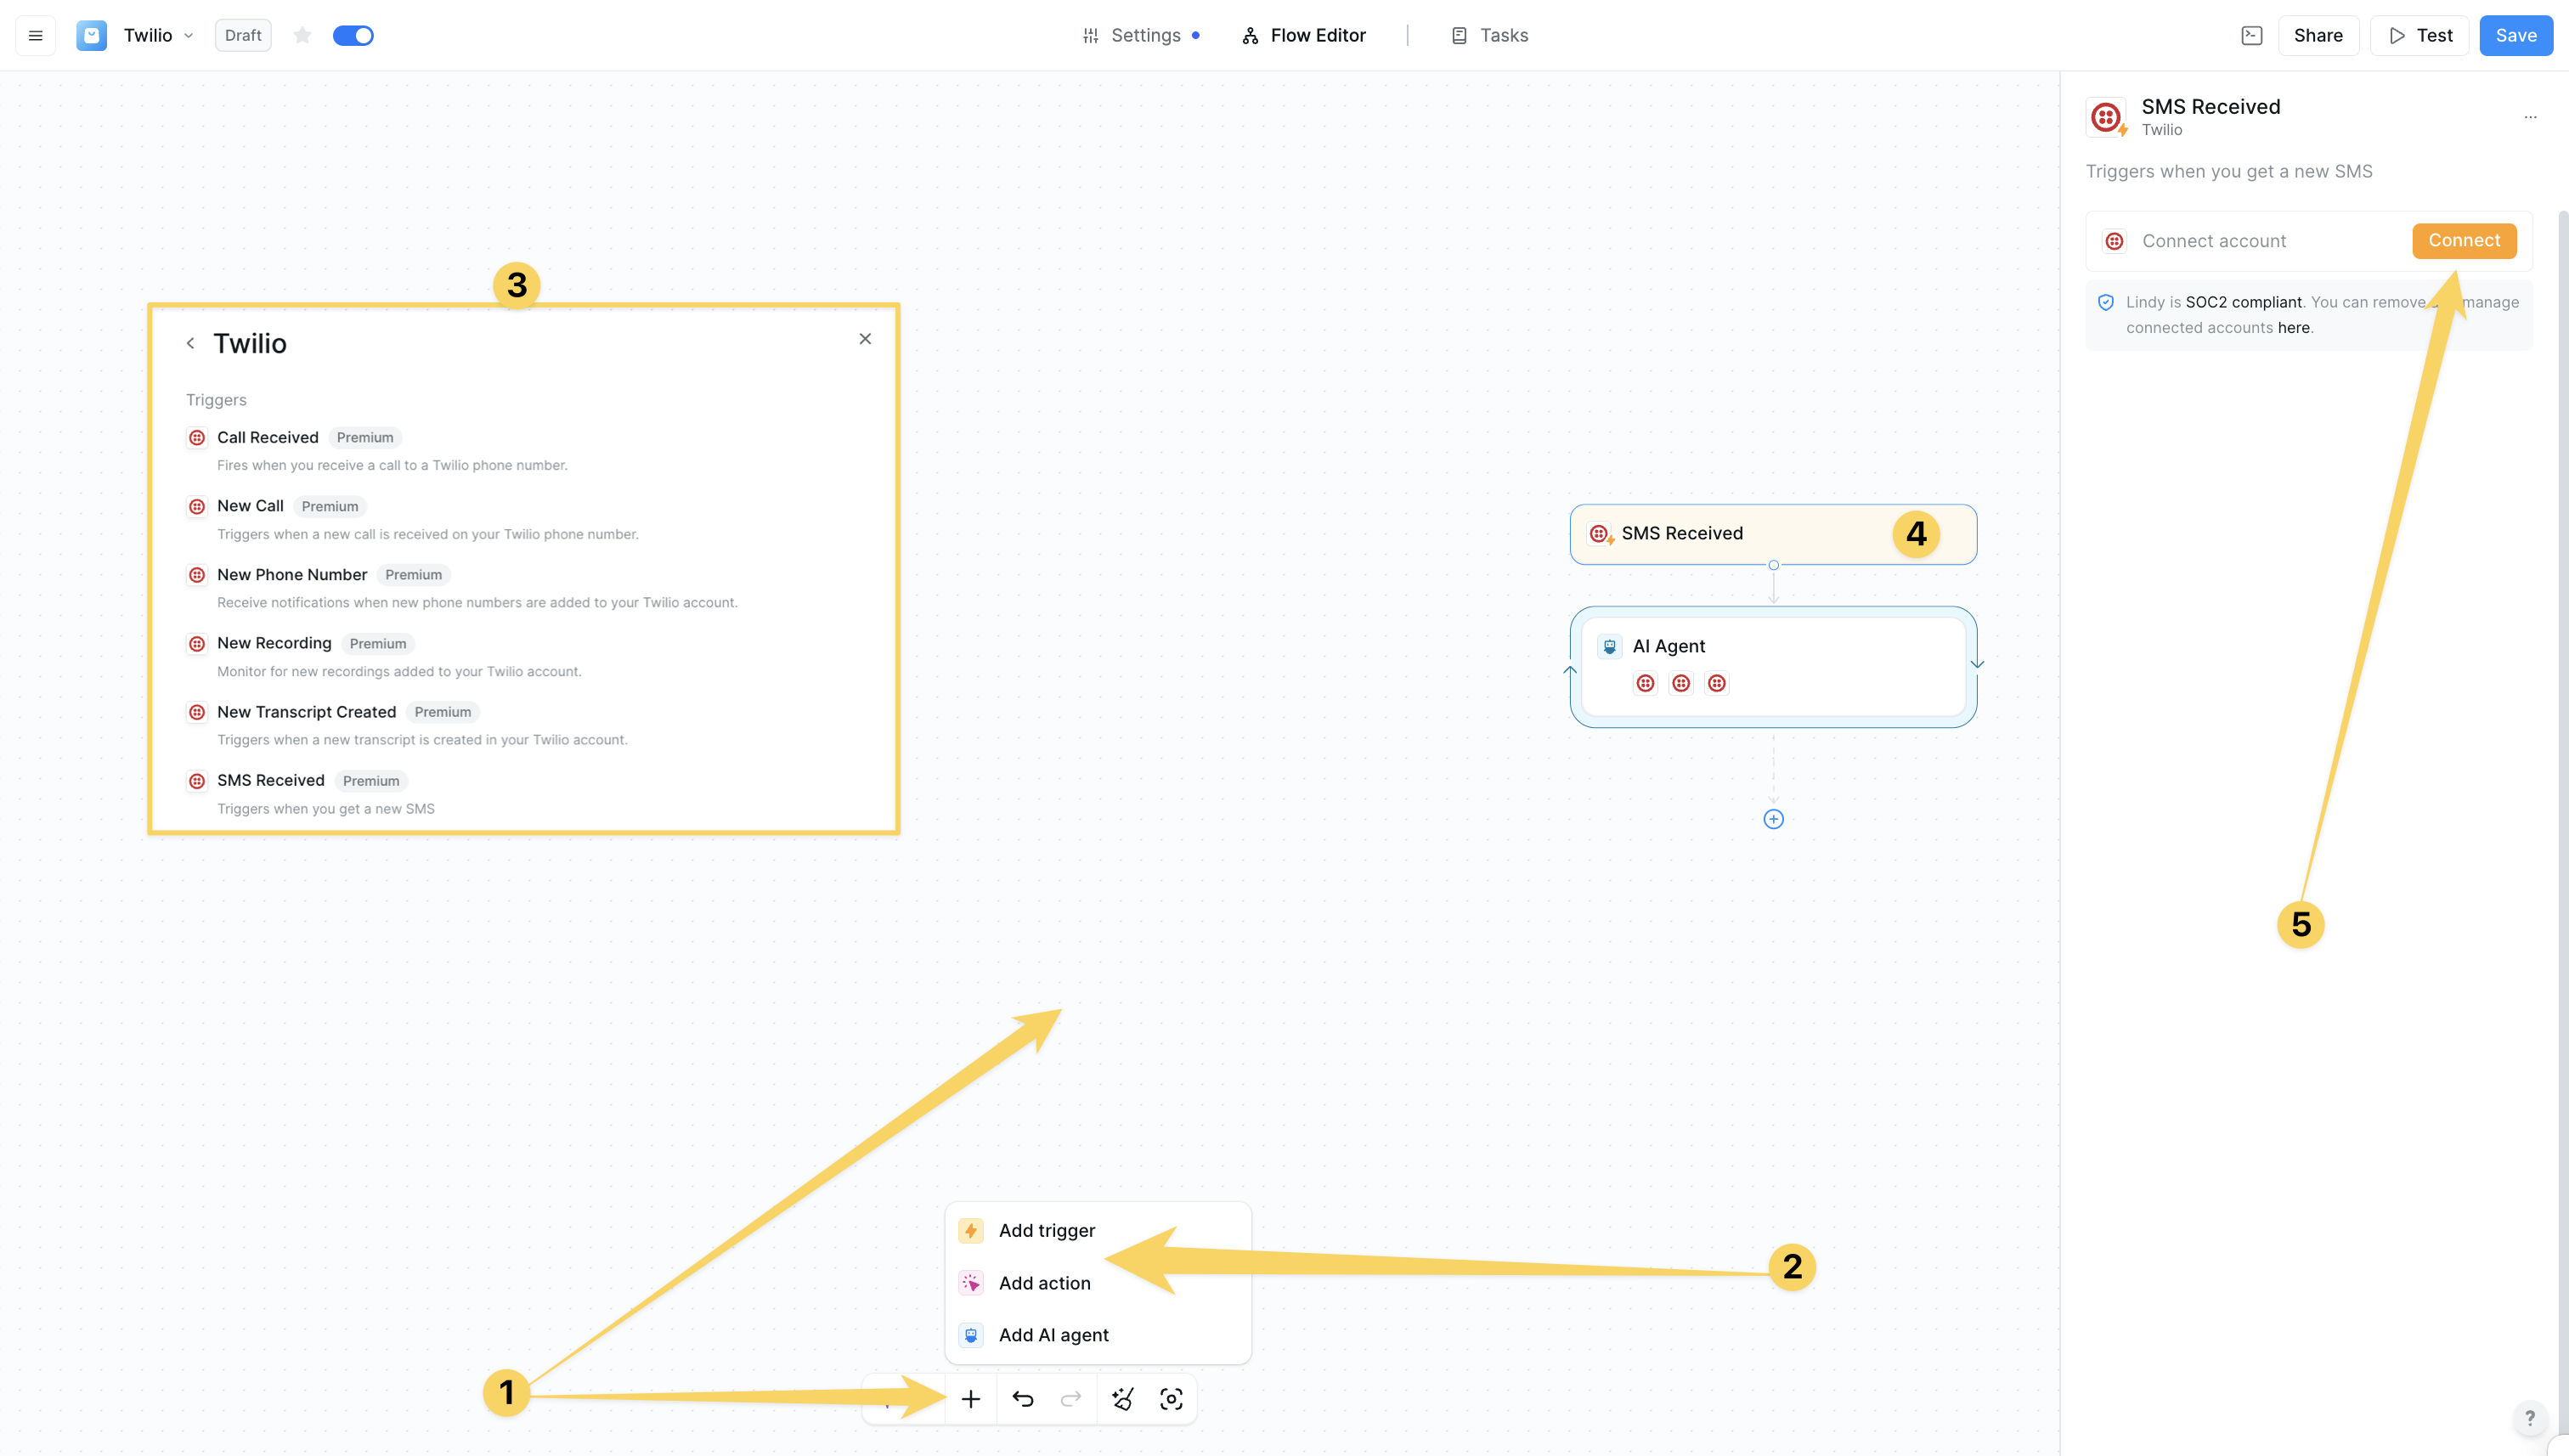Viewport: 2569px width, 1456px height.
Task: Click the blue Save button
Action: [x=2515, y=36]
